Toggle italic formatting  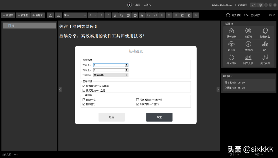coord(108,15)
